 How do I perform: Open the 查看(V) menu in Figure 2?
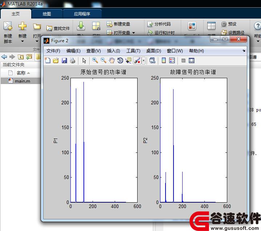(x=94, y=51)
